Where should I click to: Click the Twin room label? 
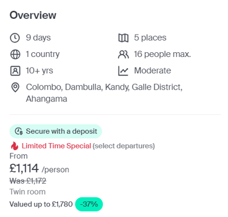click(x=28, y=192)
